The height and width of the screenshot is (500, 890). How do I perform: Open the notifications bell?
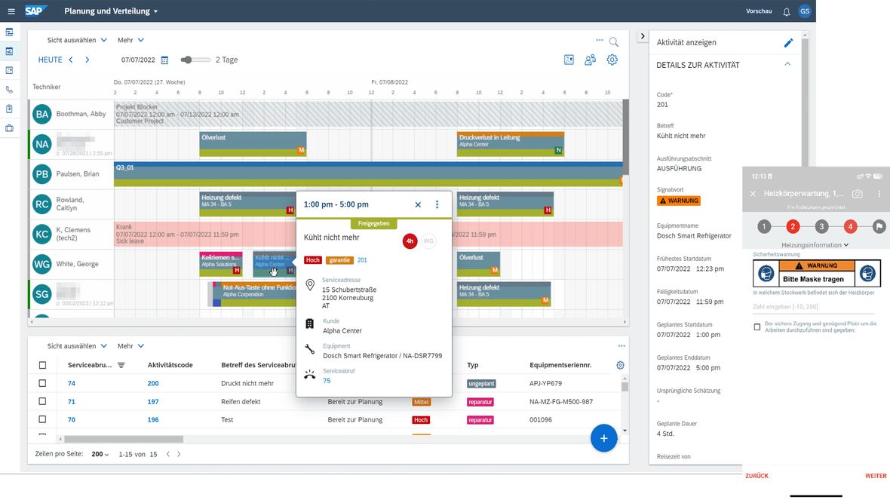pyautogui.click(x=786, y=11)
